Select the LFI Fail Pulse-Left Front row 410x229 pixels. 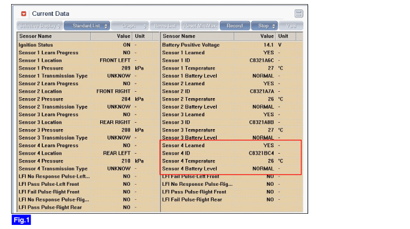pyautogui.click(x=232, y=176)
